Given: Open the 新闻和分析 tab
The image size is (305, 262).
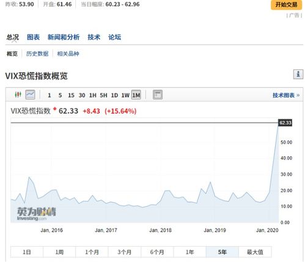Looking at the screenshot, I should click(x=64, y=37).
